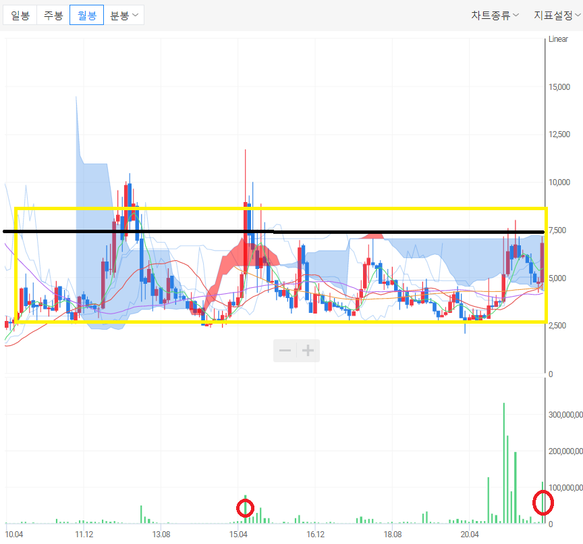Click the 12,500 price axis label
Viewport: 583px width, 544px height.
tap(559, 134)
